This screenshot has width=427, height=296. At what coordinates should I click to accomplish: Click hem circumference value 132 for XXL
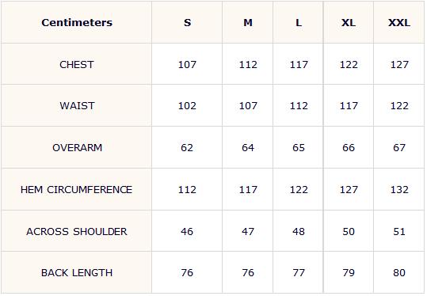coord(399,189)
